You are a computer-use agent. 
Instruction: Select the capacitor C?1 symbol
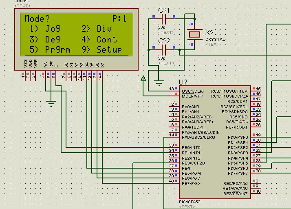(x=164, y=18)
